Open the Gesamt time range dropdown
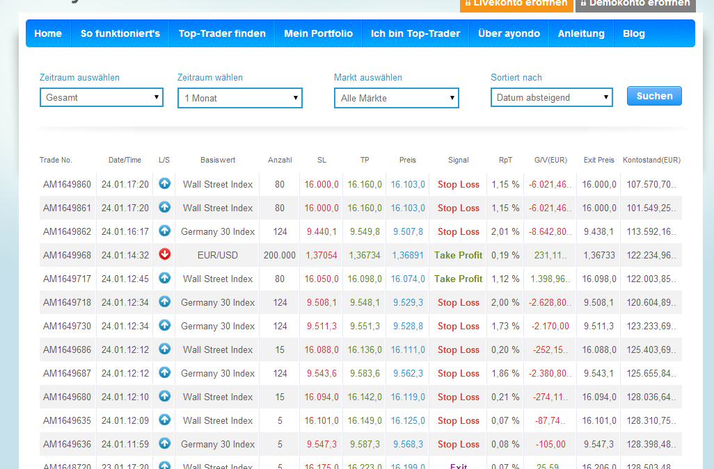This screenshot has height=469, width=714. tap(102, 97)
